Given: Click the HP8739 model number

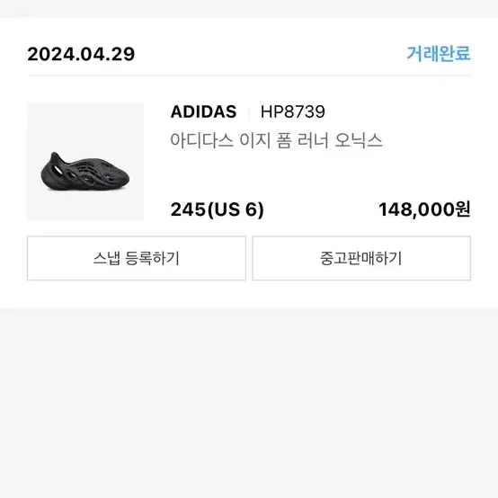Looking at the screenshot, I should tap(292, 111).
